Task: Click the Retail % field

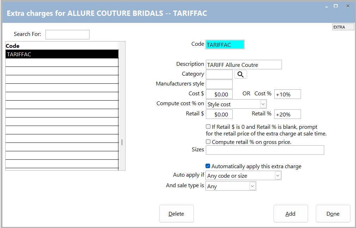Action: pos(287,114)
